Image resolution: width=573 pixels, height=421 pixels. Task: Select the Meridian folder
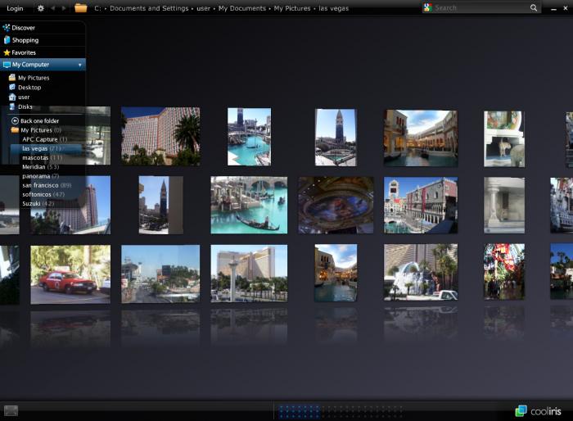coord(38,167)
